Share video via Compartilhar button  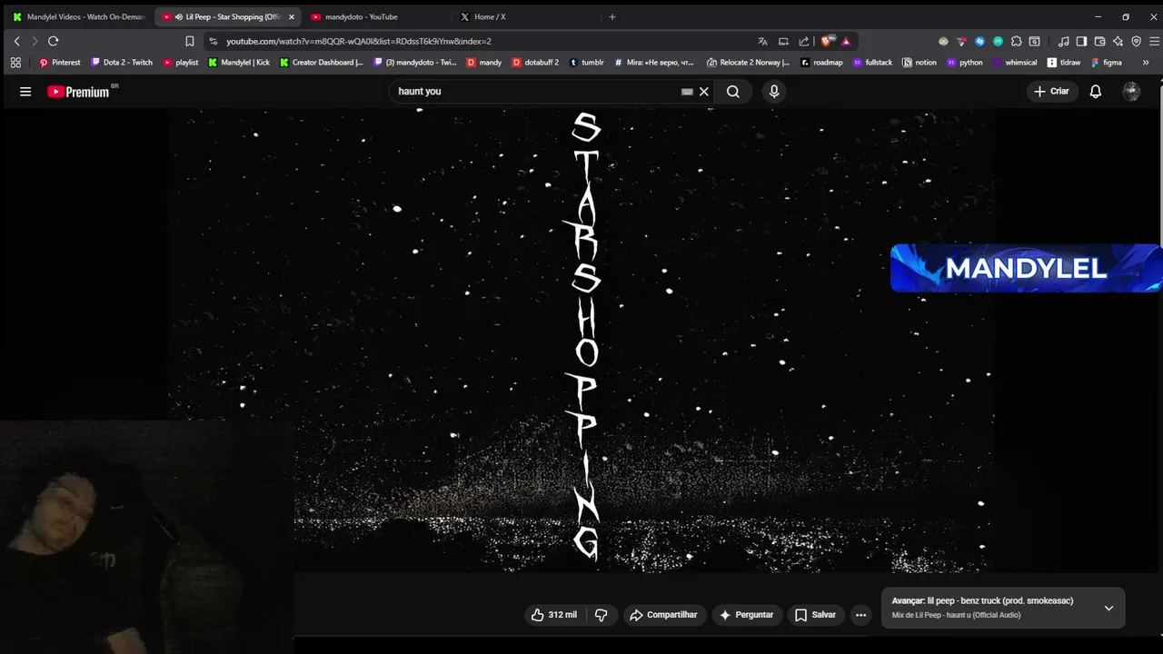pyautogui.click(x=663, y=615)
